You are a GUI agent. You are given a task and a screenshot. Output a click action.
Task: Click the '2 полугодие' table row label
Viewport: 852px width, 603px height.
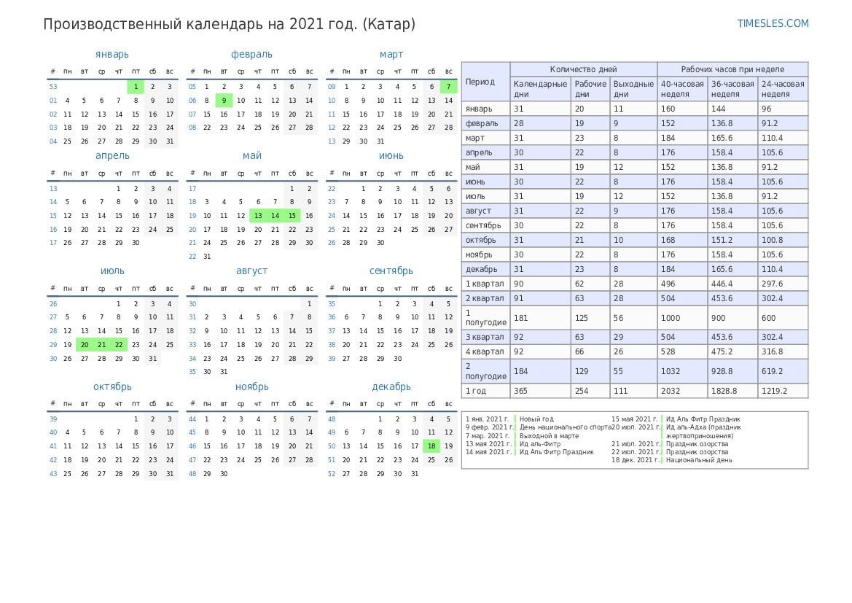pos(486,371)
